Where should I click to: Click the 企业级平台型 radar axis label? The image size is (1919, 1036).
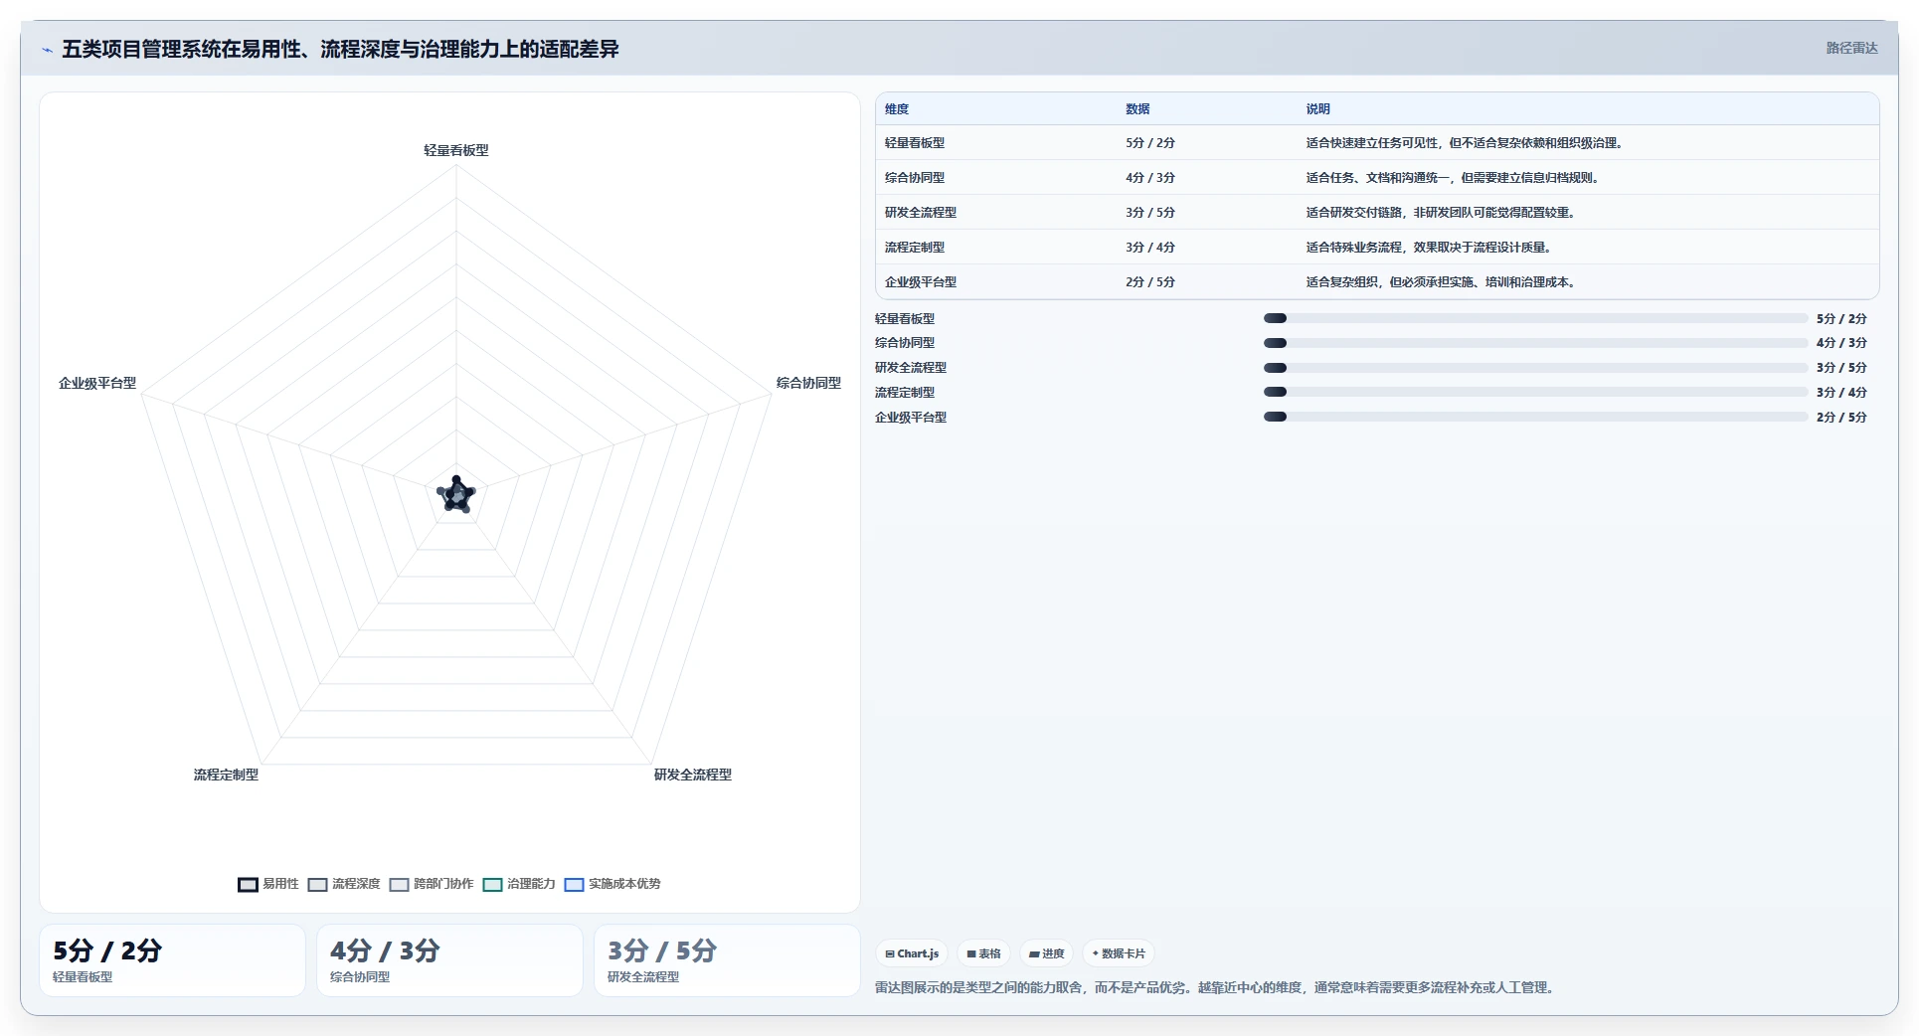pyautogui.click(x=97, y=383)
